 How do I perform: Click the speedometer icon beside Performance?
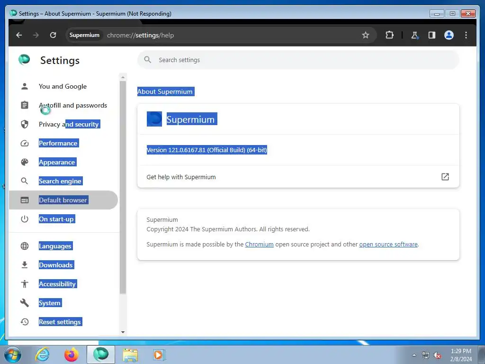(x=25, y=143)
